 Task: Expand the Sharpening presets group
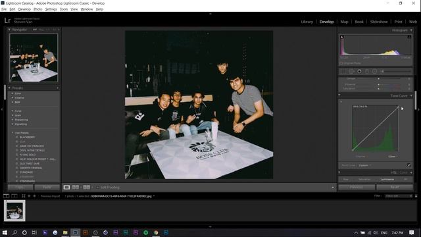pos(12,120)
